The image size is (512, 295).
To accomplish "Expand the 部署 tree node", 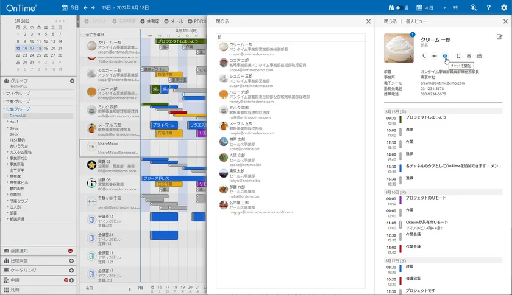I will [8, 213].
